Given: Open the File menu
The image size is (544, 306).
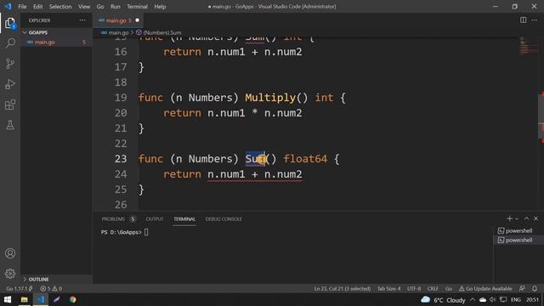Looking at the screenshot, I should 22,7.
